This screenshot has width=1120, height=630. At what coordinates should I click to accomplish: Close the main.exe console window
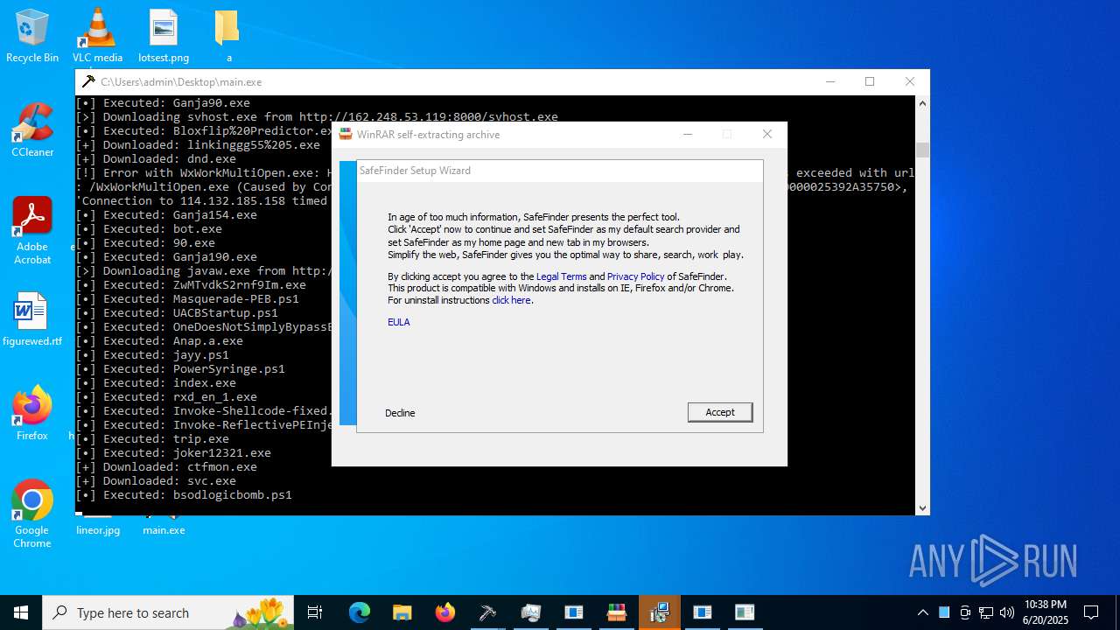[910, 81]
